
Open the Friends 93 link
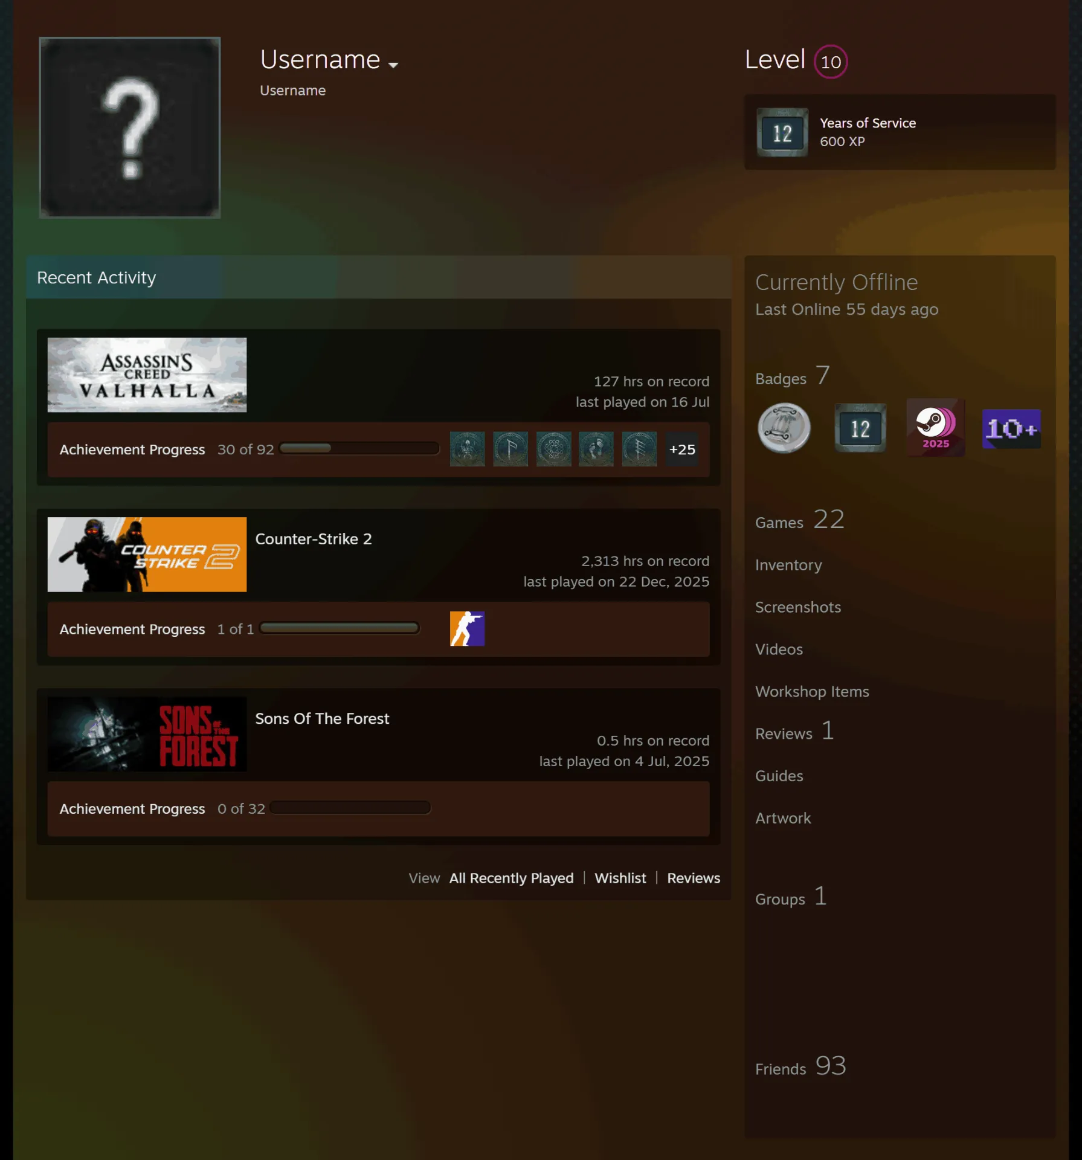click(x=800, y=1066)
